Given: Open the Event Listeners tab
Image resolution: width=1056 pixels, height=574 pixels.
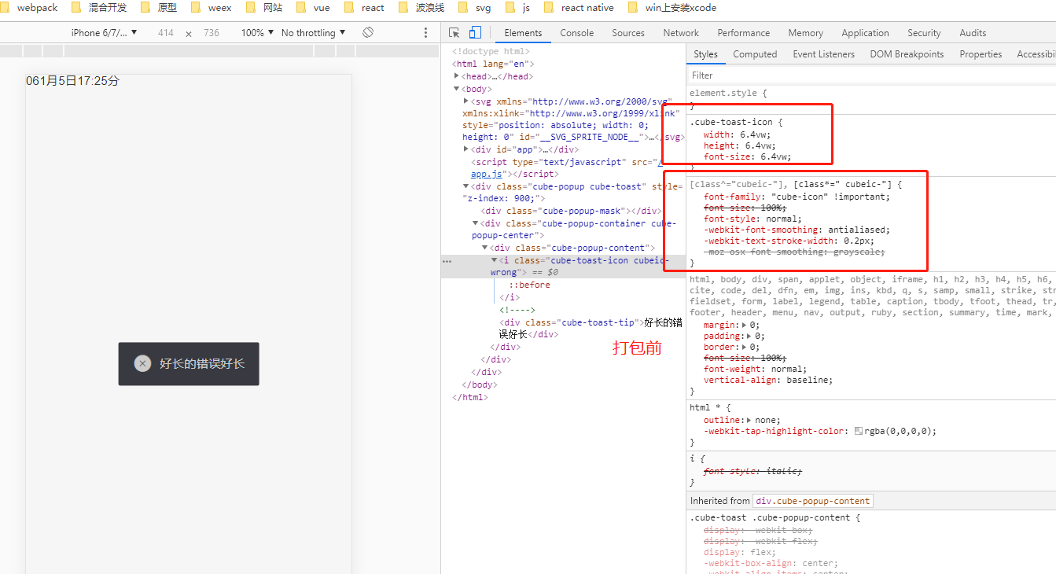Looking at the screenshot, I should tap(823, 54).
